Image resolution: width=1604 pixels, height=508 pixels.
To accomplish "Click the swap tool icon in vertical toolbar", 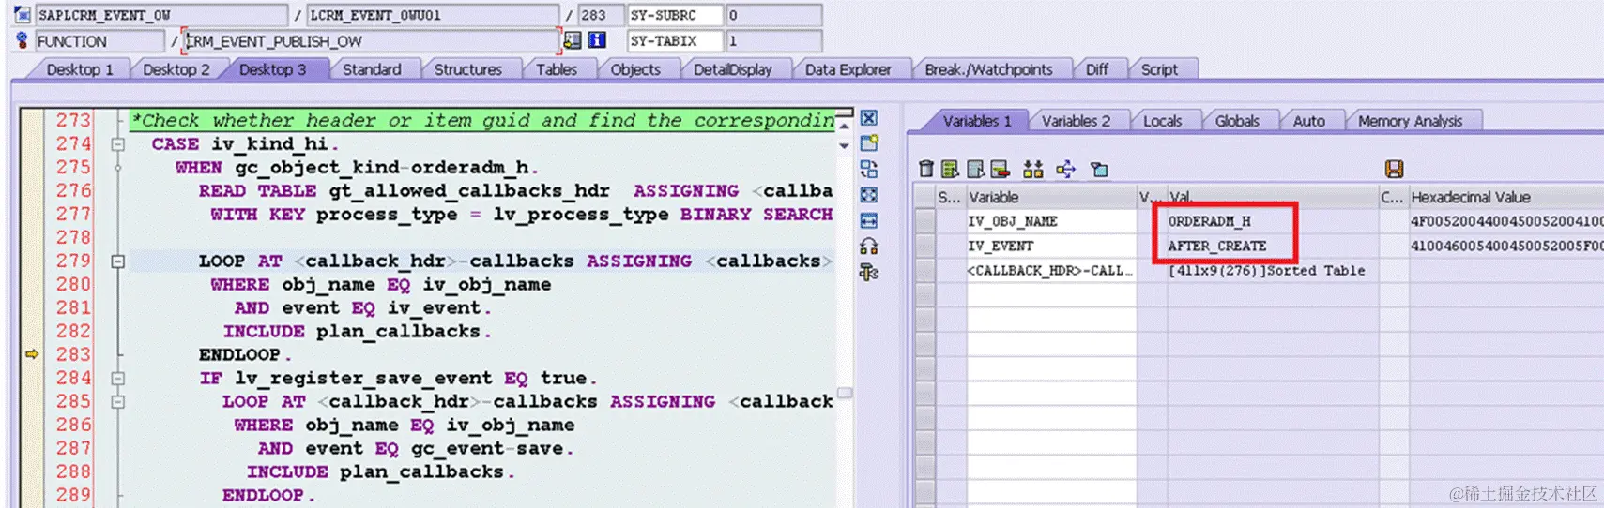I will (869, 169).
